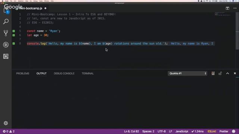Close the bottom panel
Image resolution: width=239 pixels, height=134 pixels.
tap(235, 73)
